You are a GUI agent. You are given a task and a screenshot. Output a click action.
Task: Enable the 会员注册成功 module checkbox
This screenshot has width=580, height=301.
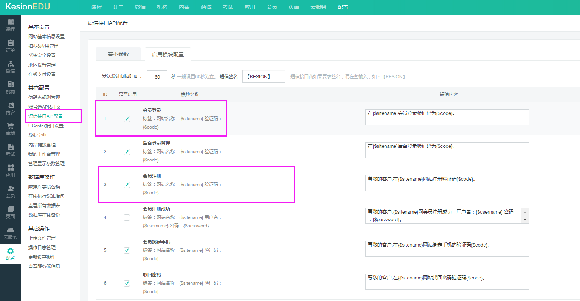(x=127, y=217)
